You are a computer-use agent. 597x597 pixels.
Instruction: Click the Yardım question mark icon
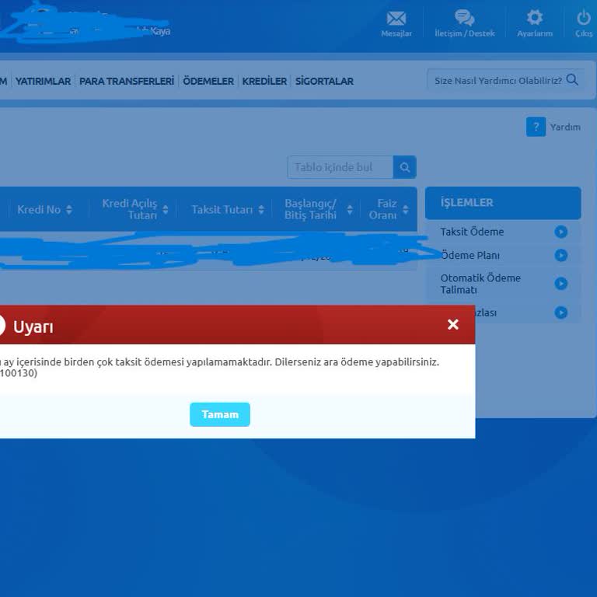pyautogui.click(x=536, y=127)
